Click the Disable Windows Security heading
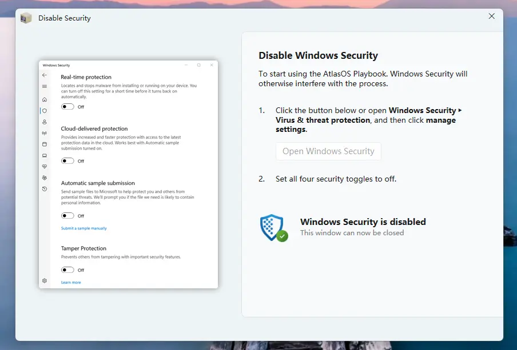Viewport: 517px width, 350px height. pyautogui.click(x=318, y=55)
